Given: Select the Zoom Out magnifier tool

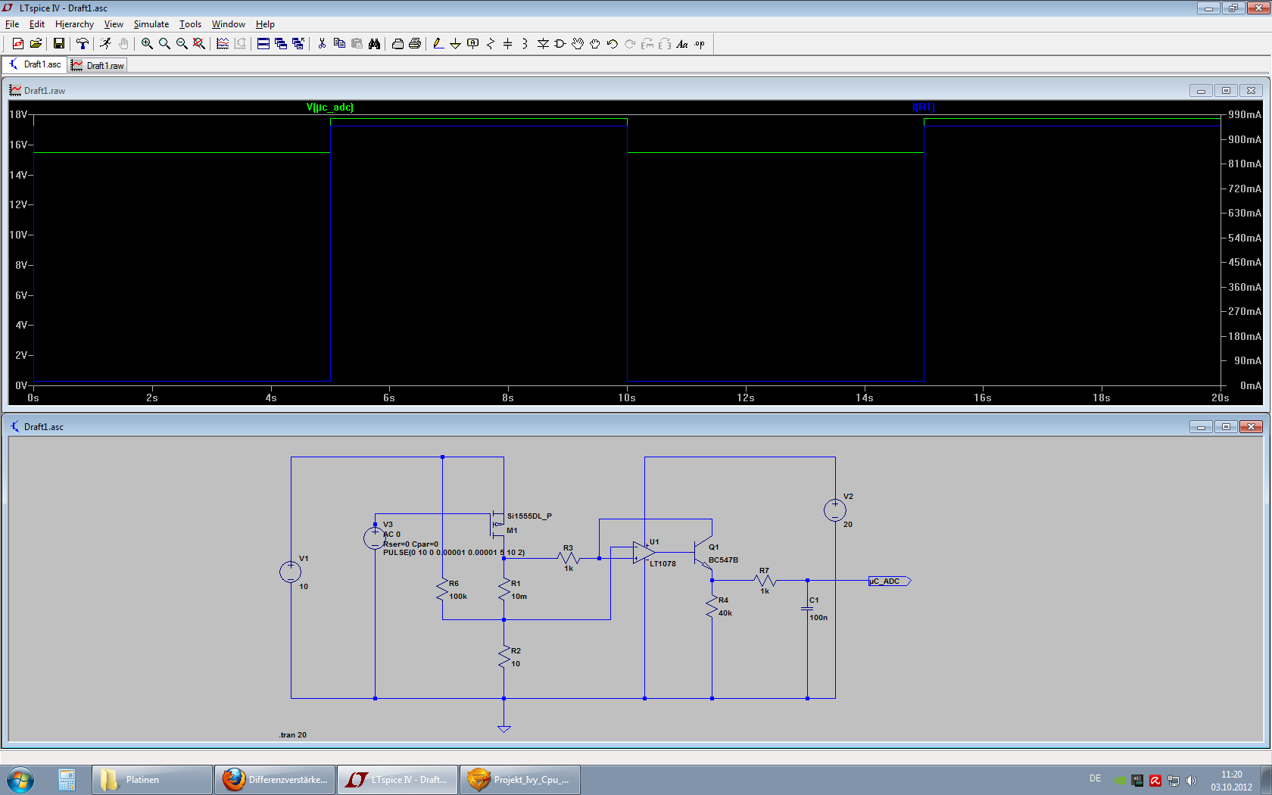Looking at the screenshot, I should pyautogui.click(x=182, y=44).
